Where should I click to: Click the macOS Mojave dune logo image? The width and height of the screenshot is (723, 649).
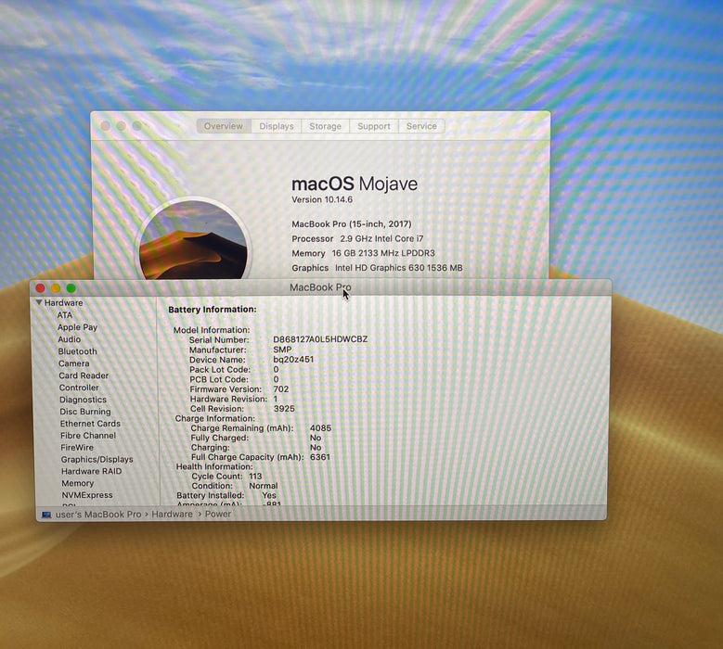click(194, 239)
